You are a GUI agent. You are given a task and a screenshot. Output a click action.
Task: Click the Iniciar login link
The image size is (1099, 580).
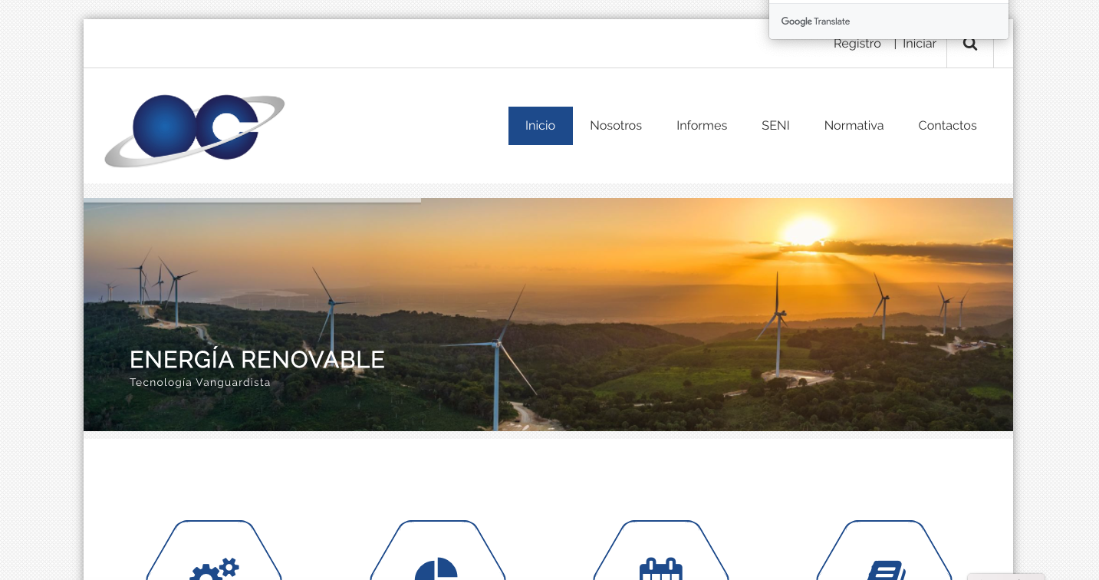(919, 44)
